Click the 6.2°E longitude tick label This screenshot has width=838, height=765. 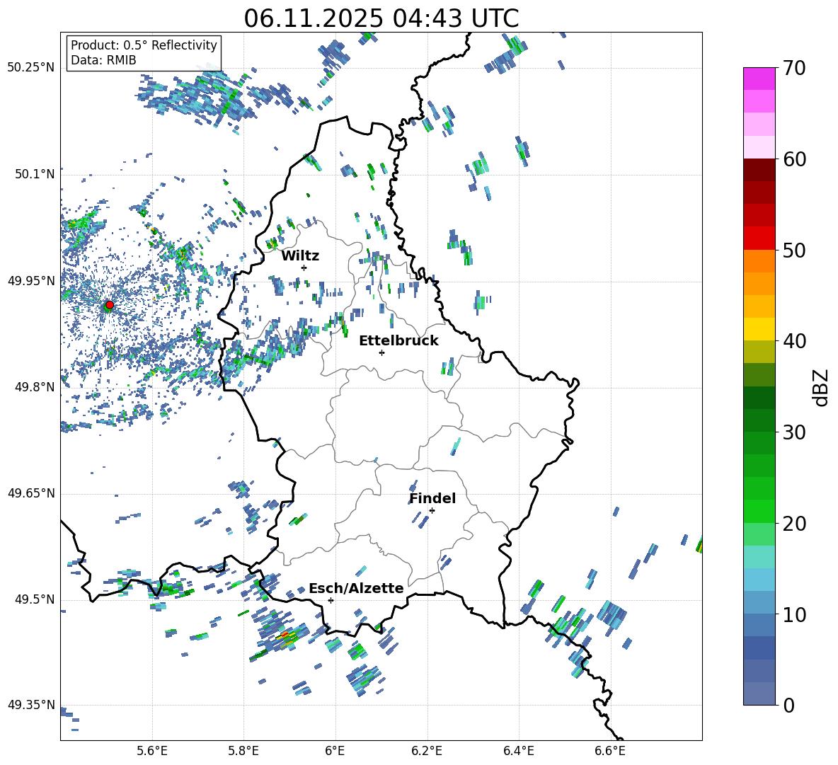pyautogui.click(x=427, y=751)
